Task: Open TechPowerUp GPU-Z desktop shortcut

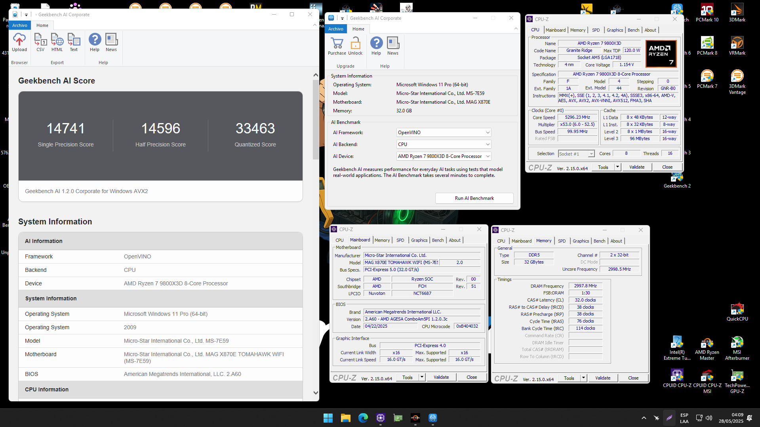Action: (x=737, y=381)
